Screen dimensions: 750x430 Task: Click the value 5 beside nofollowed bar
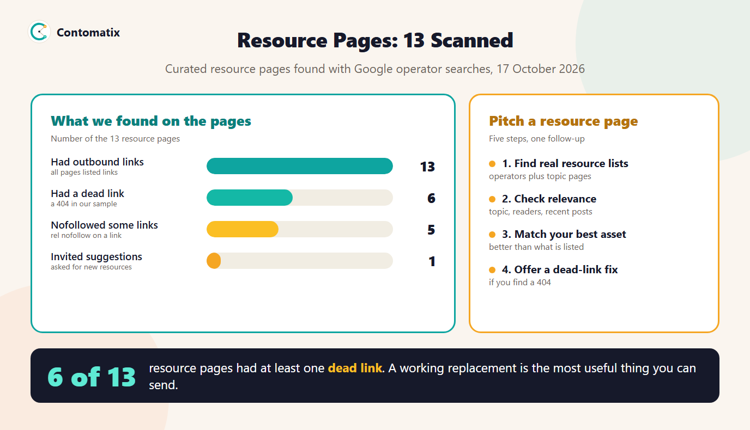tap(431, 230)
